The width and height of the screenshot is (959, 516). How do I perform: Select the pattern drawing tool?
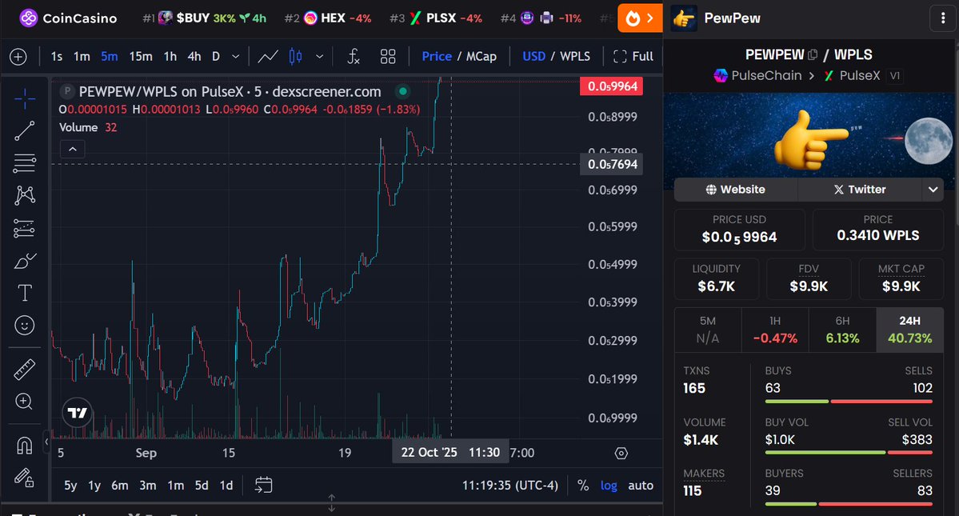[25, 196]
